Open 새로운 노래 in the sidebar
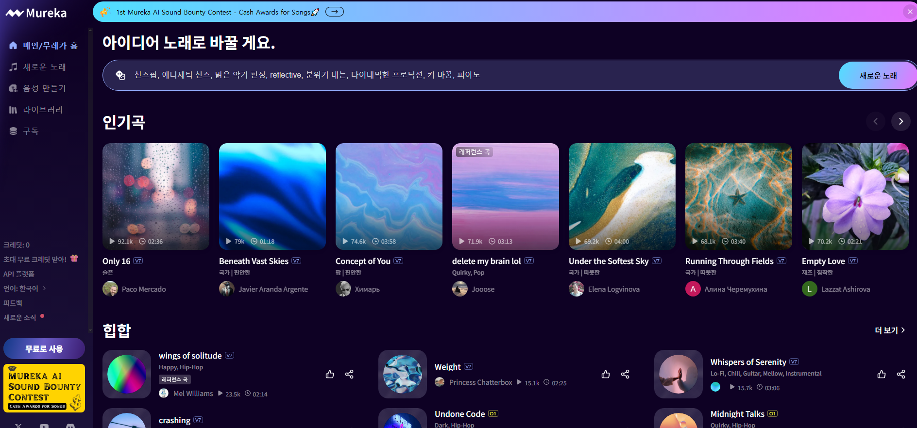The width and height of the screenshot is (917, 428). tap(44, 67)
